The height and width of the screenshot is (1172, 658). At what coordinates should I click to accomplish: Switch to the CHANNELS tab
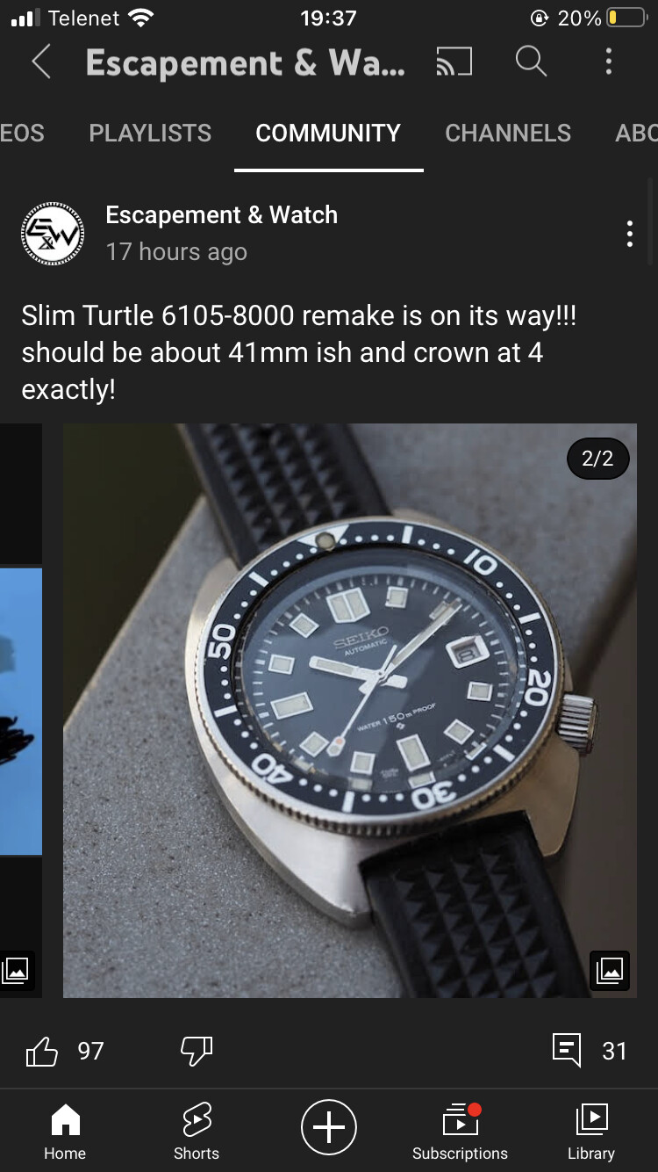[508, 133]
